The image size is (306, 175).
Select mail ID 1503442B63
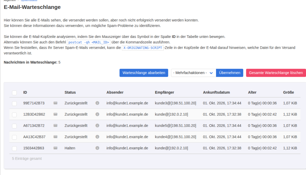33,148
